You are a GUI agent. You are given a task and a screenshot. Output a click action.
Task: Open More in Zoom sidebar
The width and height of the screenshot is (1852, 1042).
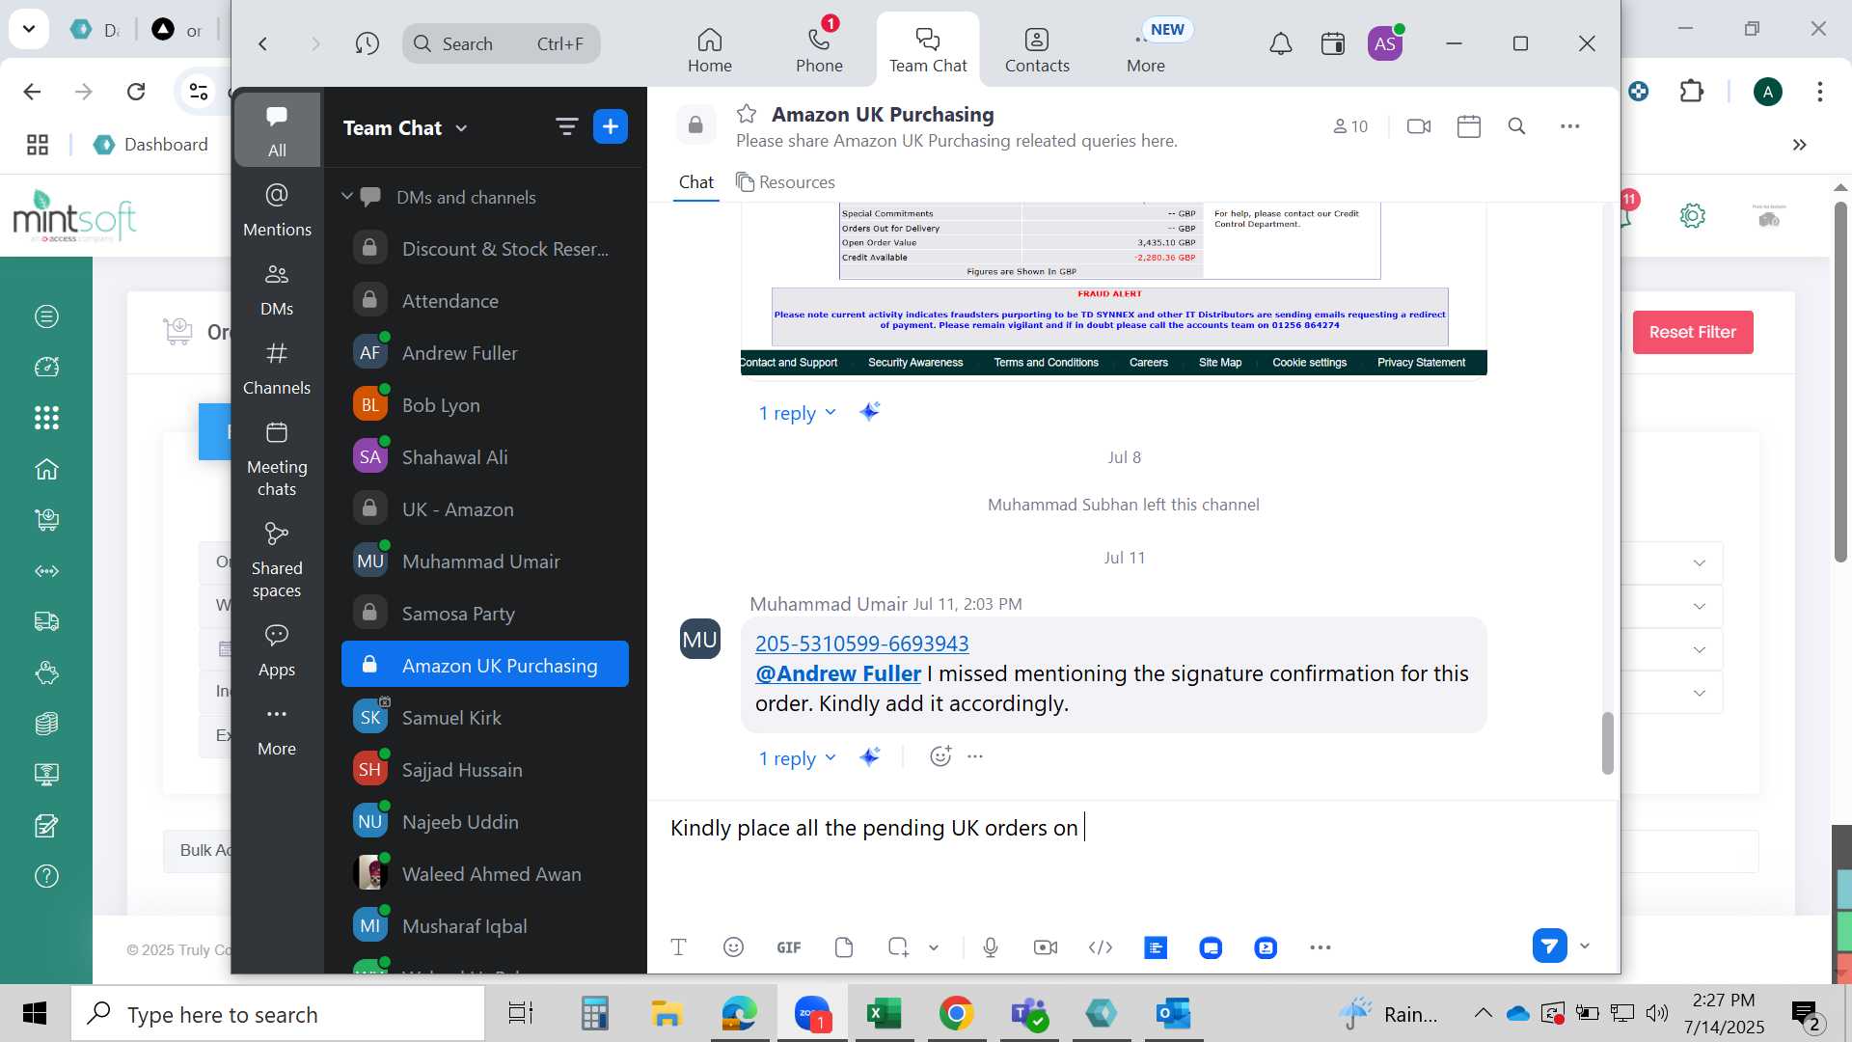[x=277, y=729]
